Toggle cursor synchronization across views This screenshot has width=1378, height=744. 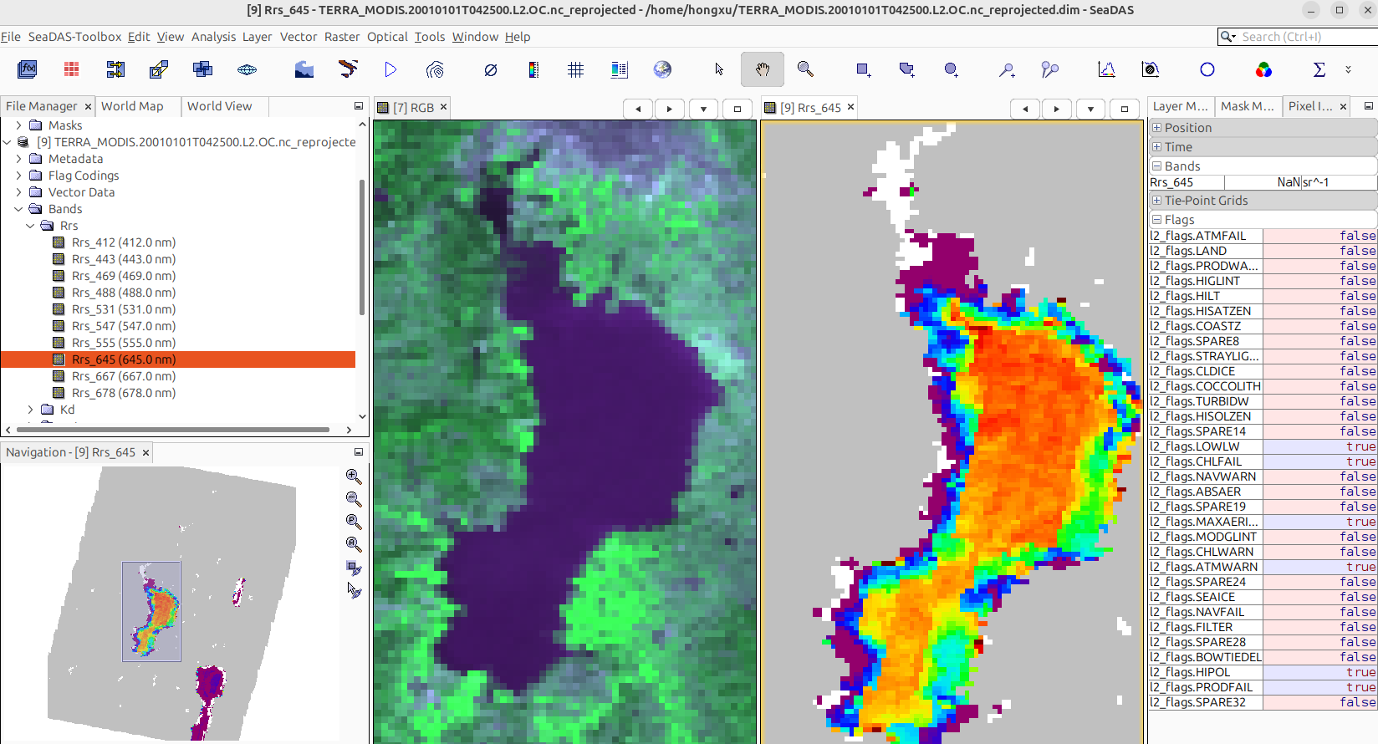click(x=354, y=590)
